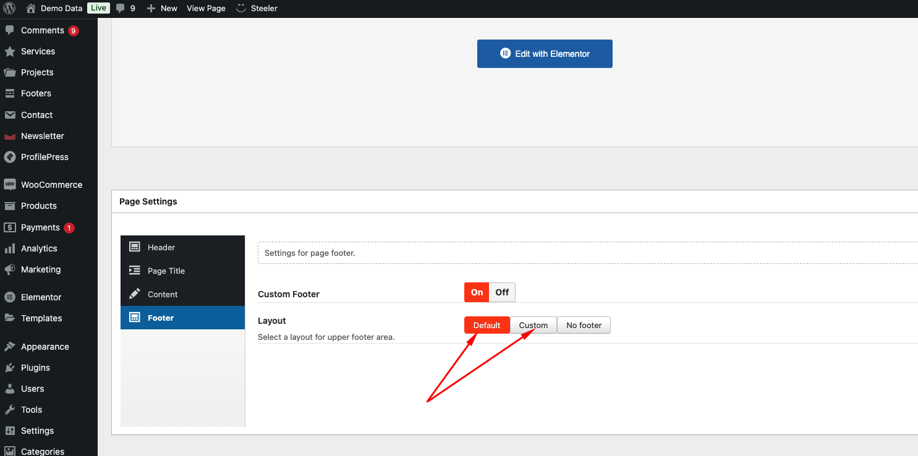918x456 pixels.
Task: Click the Marketing megaphone icon
Action: 10,269
